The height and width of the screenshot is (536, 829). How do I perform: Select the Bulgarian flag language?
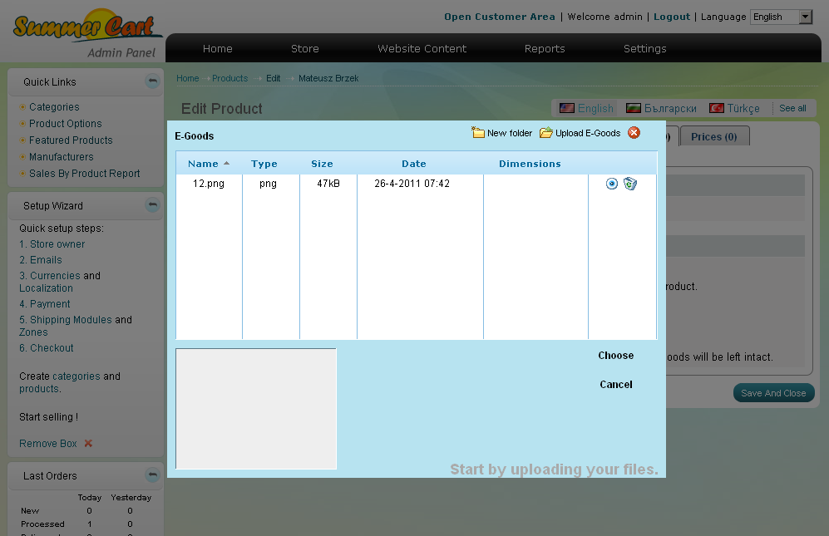pos(634,109)
